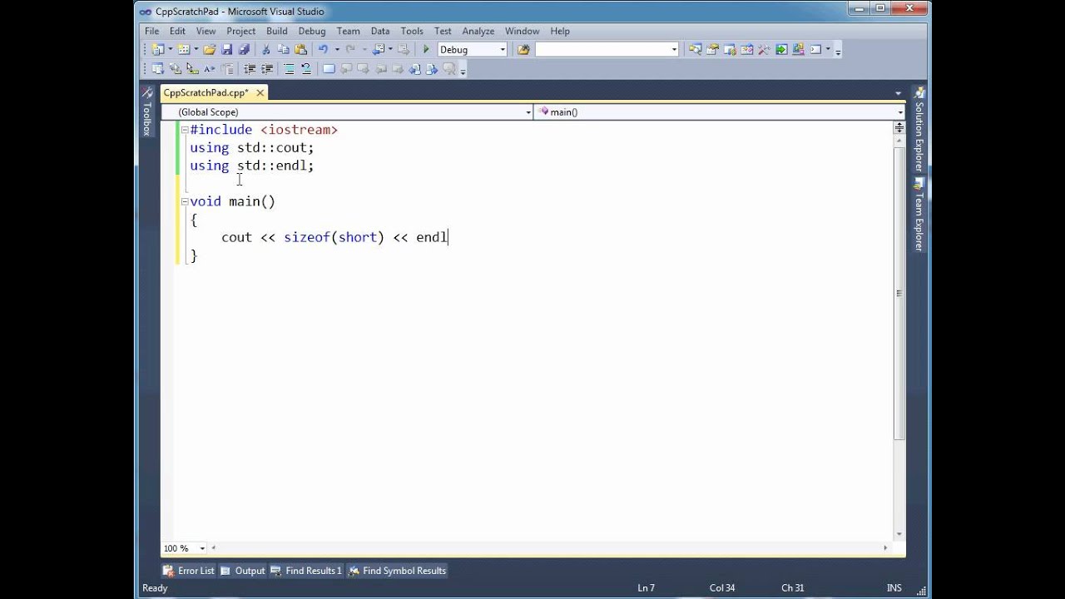The width and height of the screenshot is (1065, 599).
Task: Open the Tools menu
Action: [x=412, y=31]
